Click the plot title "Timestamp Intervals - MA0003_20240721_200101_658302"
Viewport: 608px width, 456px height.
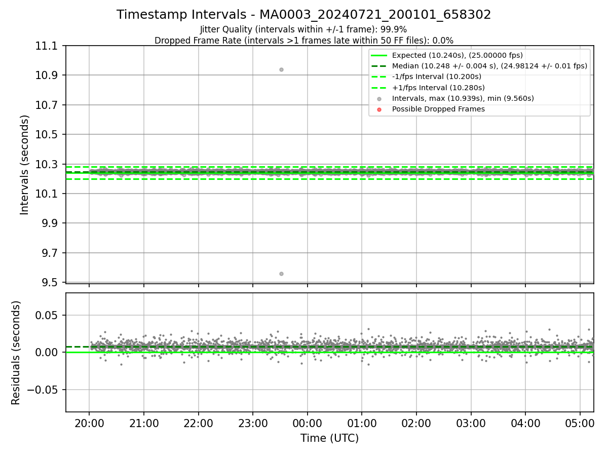pos(303,15)
